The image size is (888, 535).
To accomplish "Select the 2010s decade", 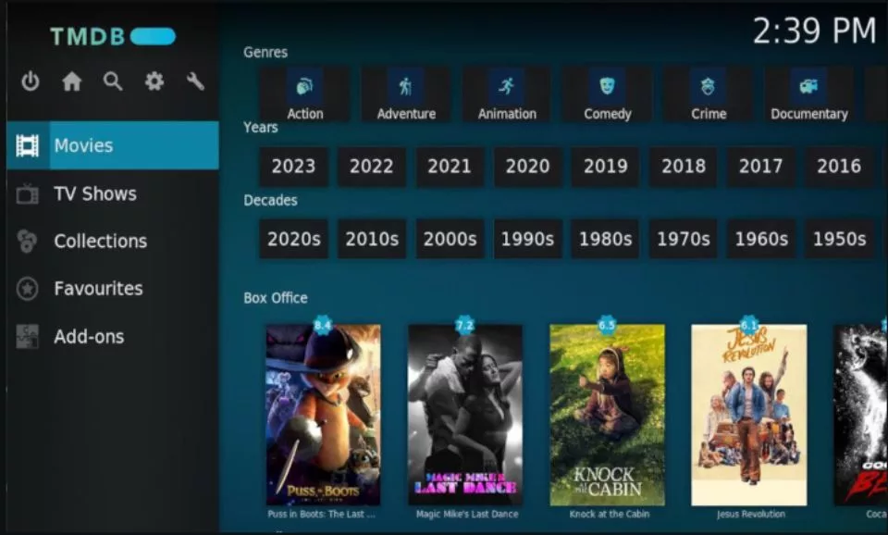I will (372, 239).
